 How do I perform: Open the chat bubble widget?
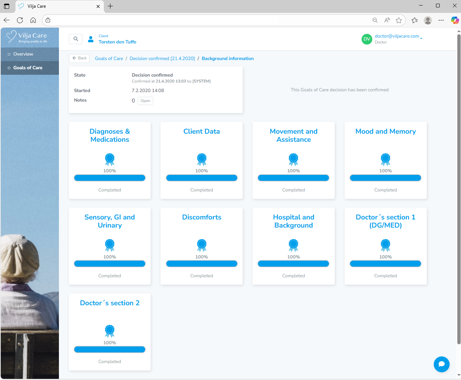(441, 364)
